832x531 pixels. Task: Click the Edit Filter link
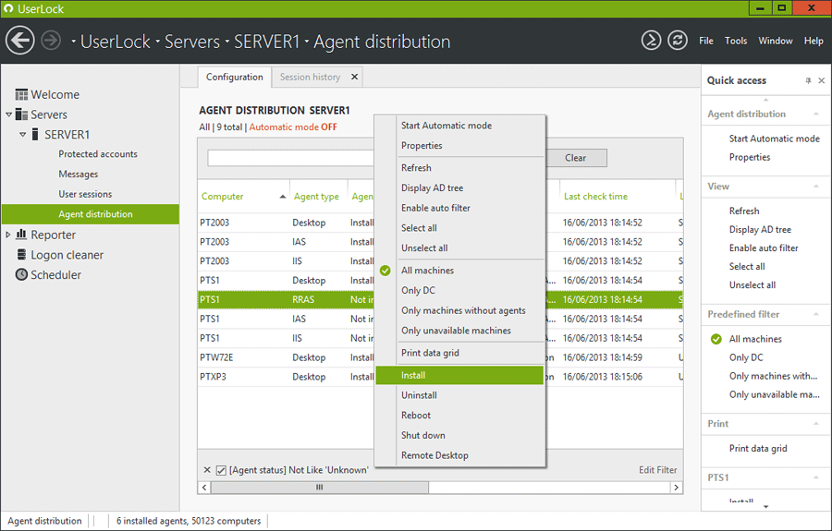[x=657, y=470]
